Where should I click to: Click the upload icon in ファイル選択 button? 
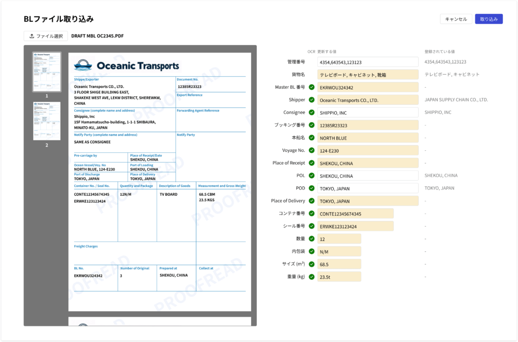(32, 36)
